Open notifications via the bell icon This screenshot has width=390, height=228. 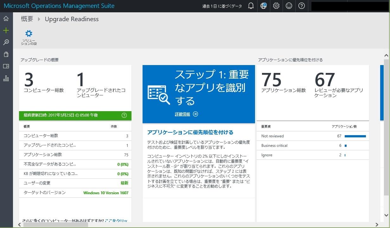point(251,6)
